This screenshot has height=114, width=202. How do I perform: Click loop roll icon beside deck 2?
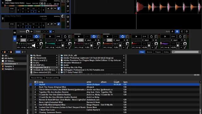(68, 26)
